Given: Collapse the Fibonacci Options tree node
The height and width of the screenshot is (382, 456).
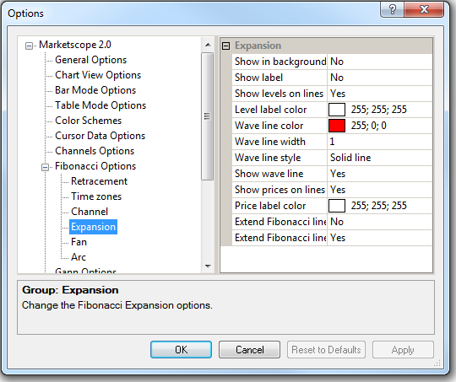Looking at the screenshot, I should (x=45, y=167).
